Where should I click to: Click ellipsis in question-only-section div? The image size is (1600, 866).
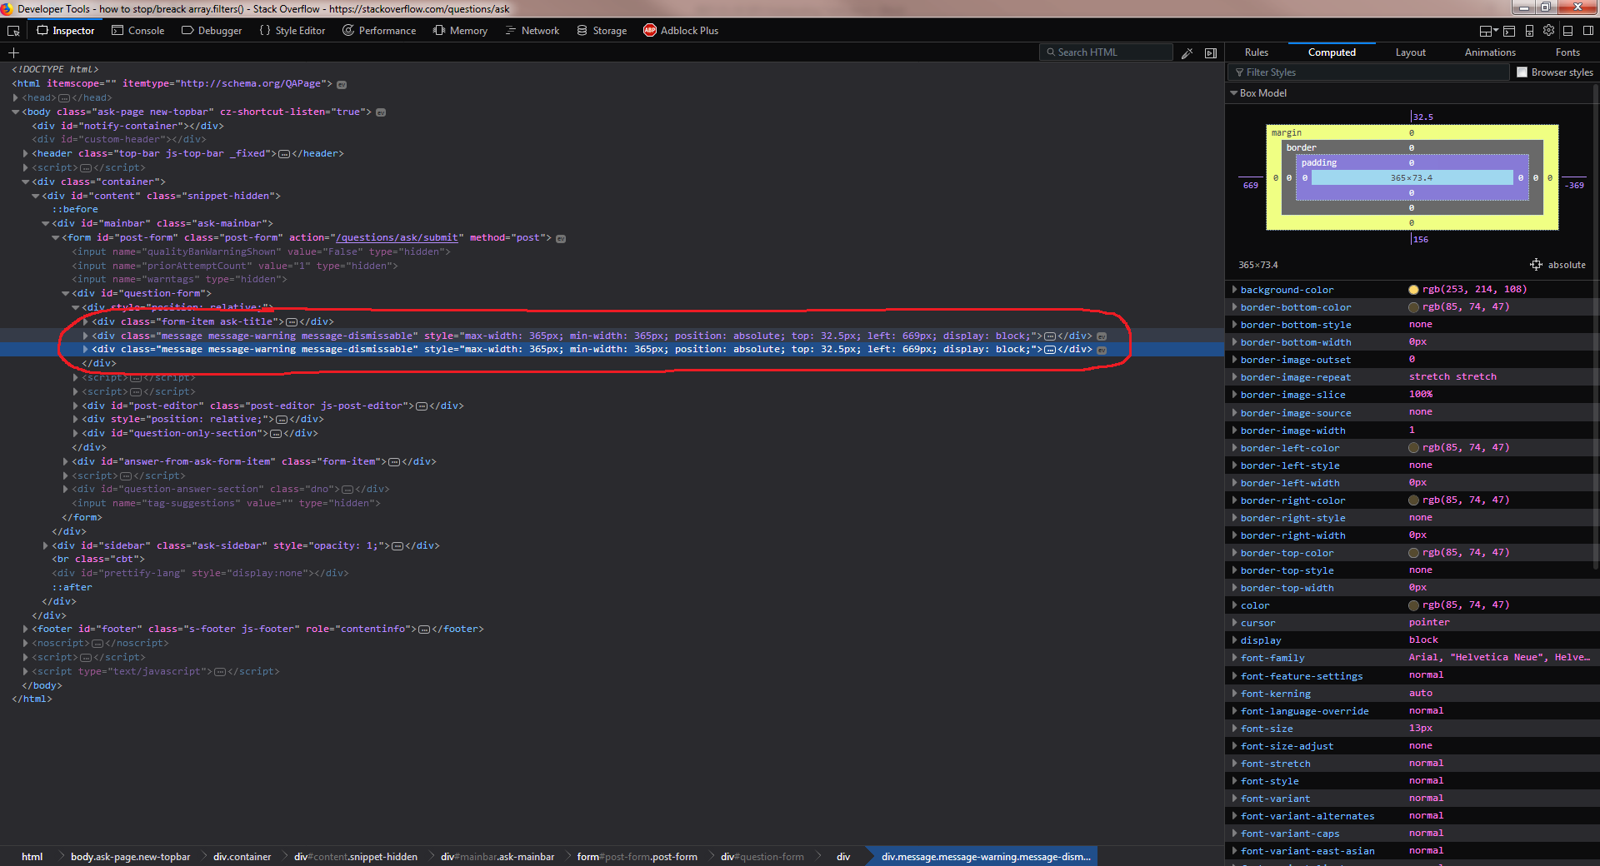pyautogui.click(x=276, y=434)
